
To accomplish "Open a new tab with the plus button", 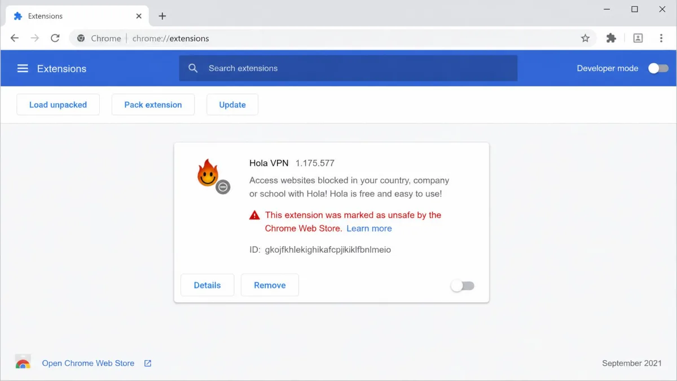I will pyautogui.click(x=162, y=16).
